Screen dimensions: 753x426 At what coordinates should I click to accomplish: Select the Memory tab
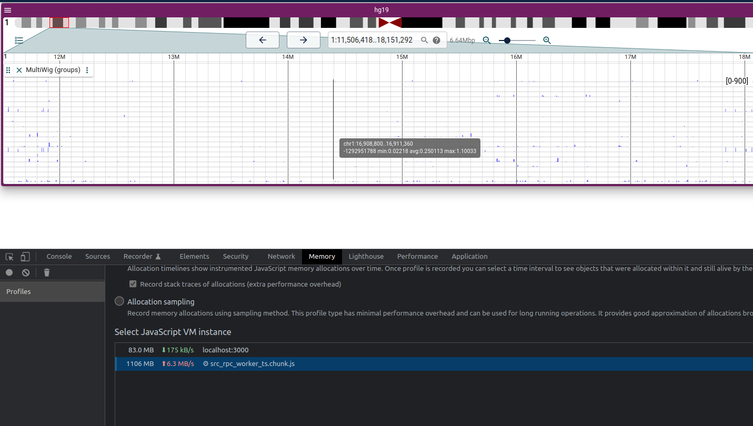pos(322,257)
